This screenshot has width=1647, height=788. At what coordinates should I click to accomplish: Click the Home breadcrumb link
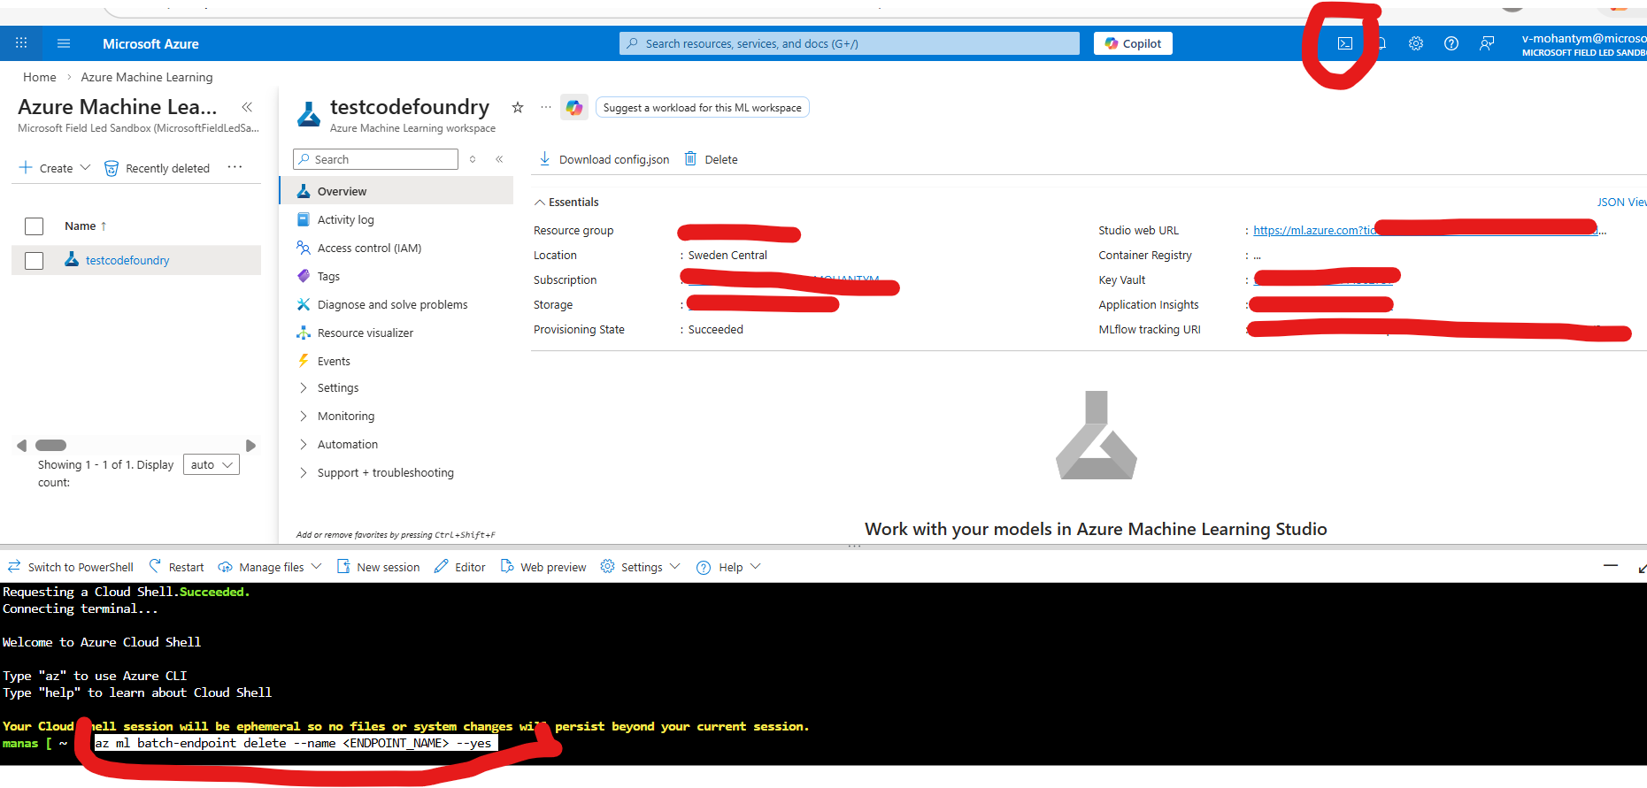pyautogui.click(x=40, y=77)
